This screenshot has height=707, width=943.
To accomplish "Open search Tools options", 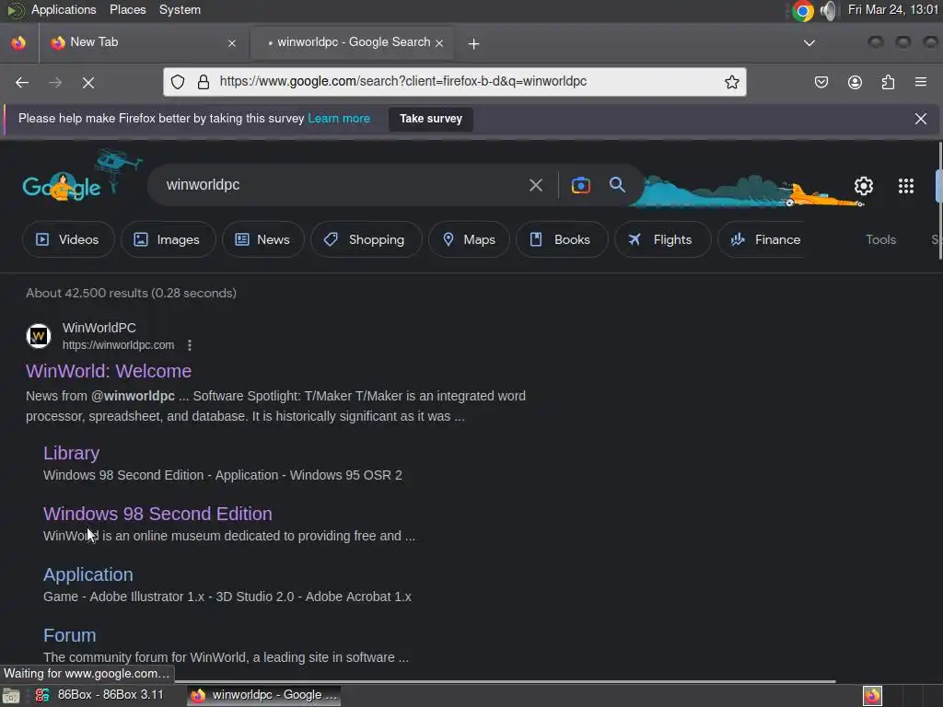I will (x=880, y=239).
